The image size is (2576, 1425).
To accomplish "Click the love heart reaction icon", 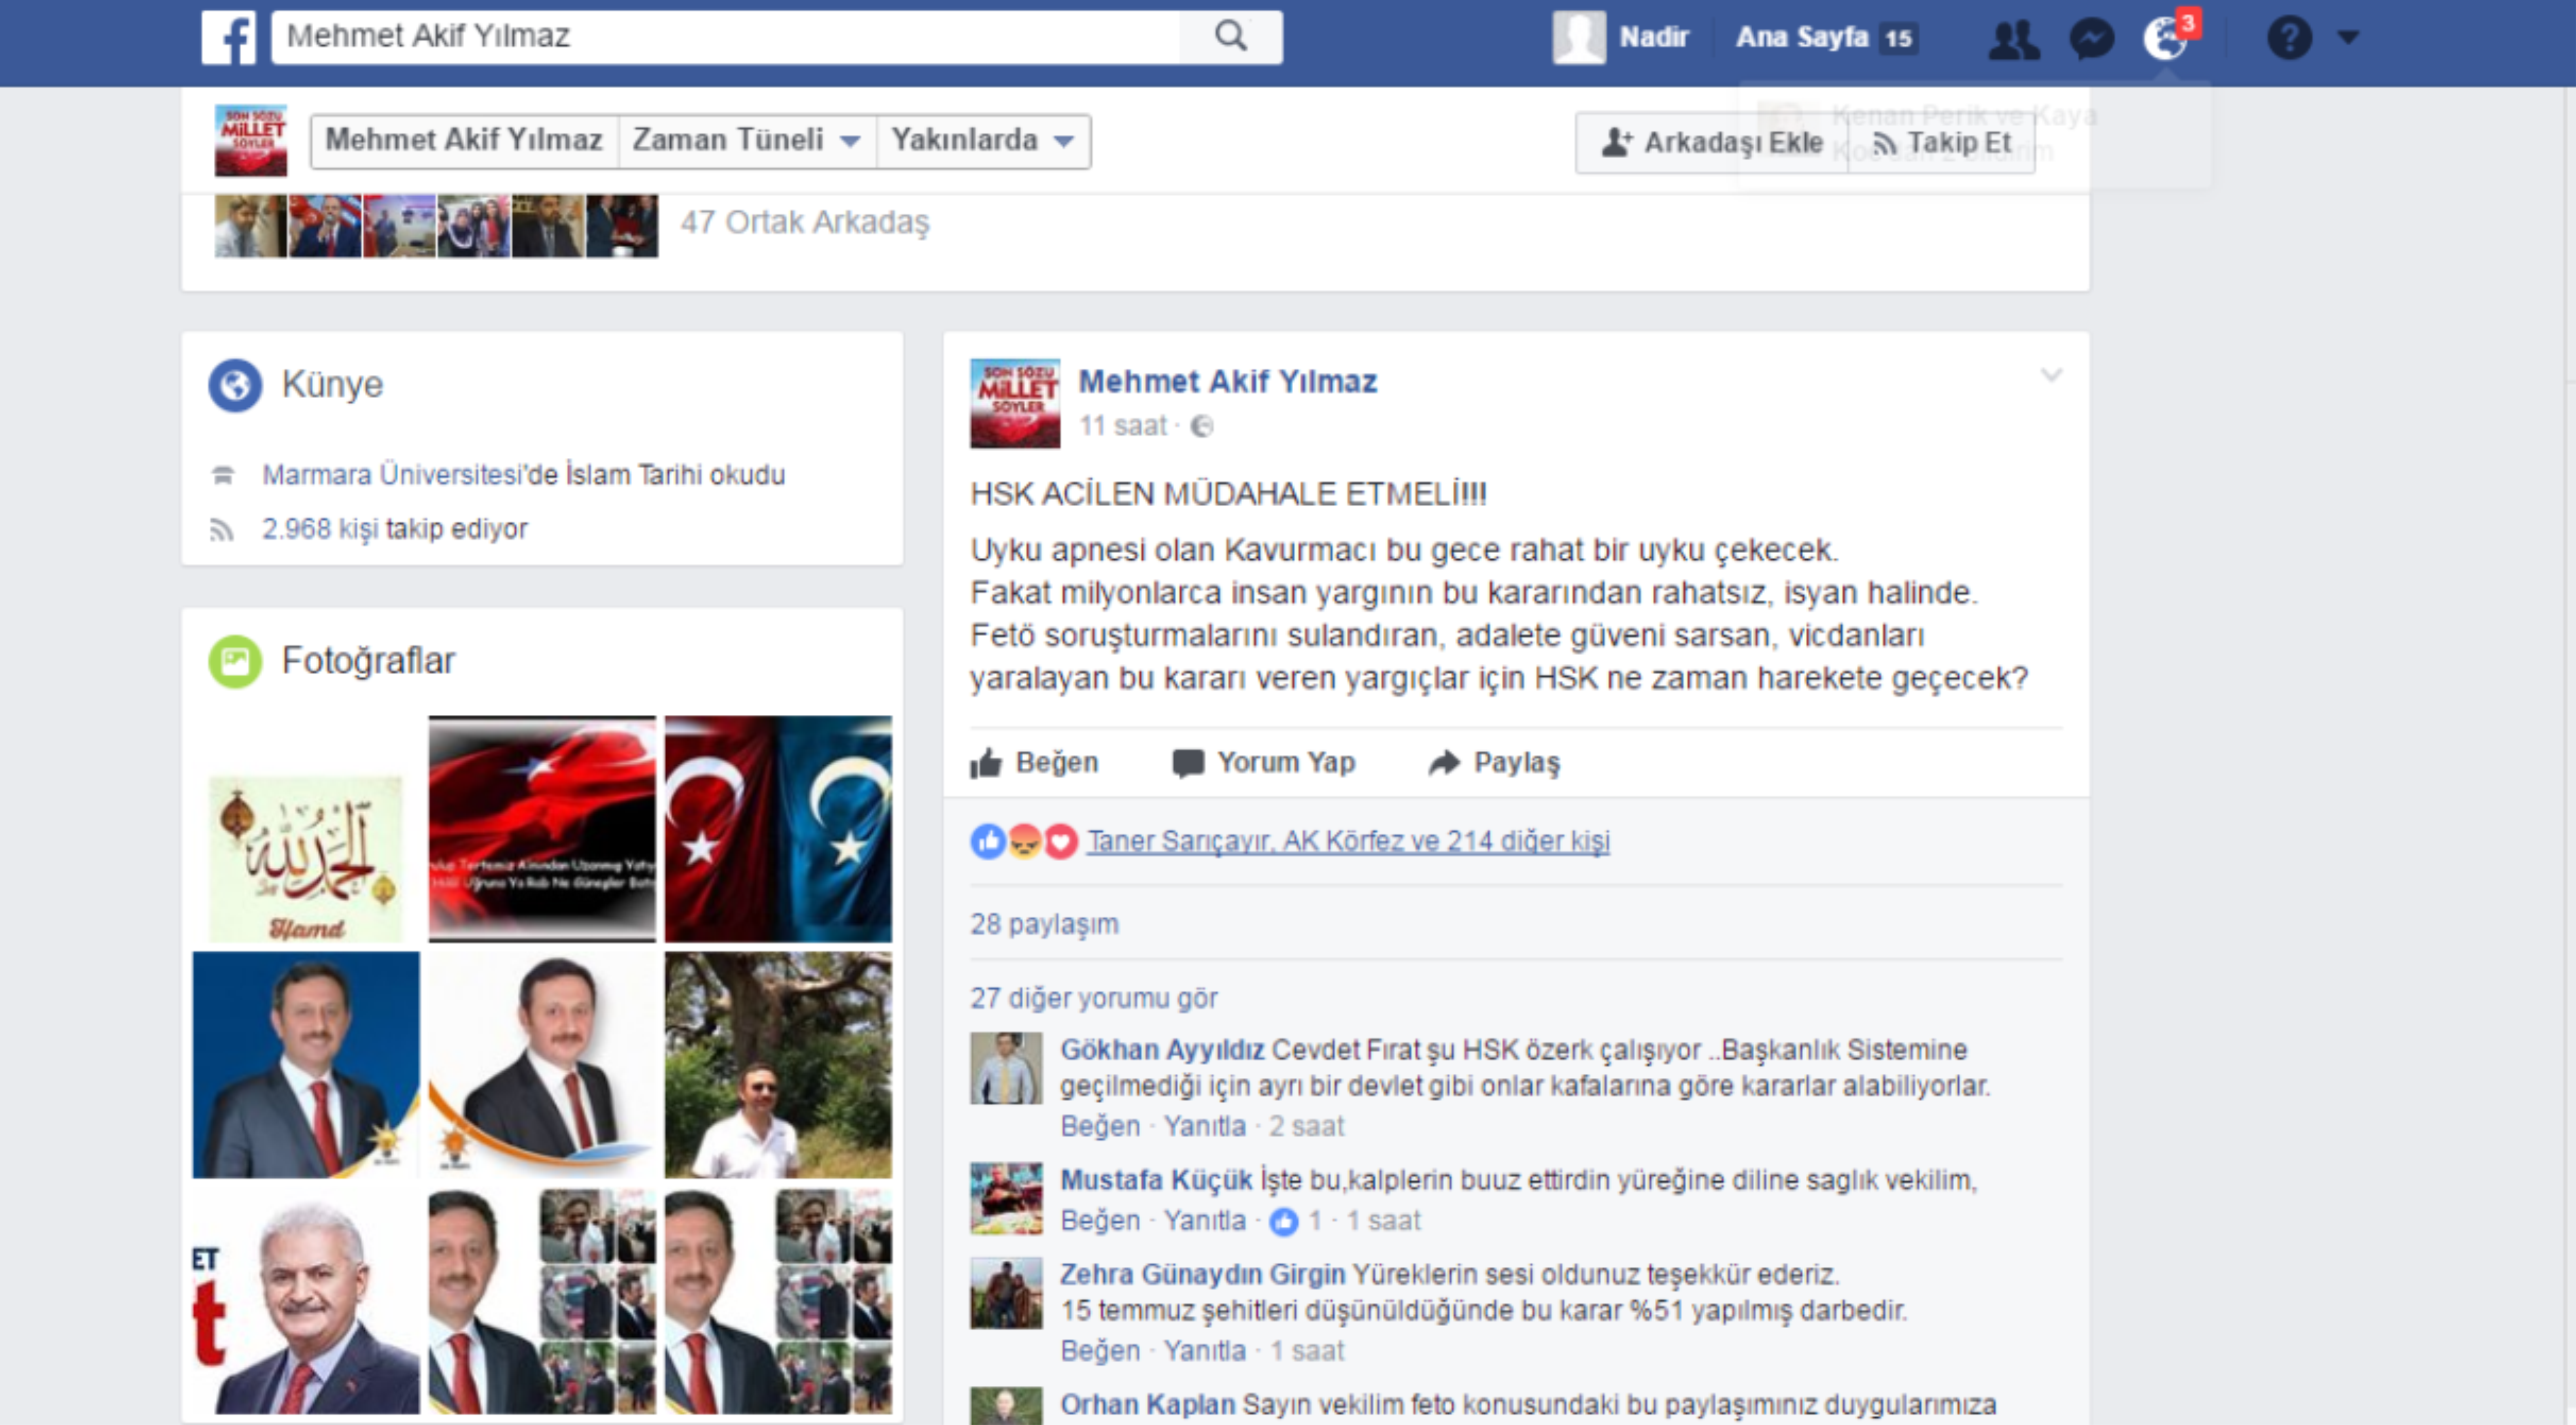I will tap(1060, 841).
